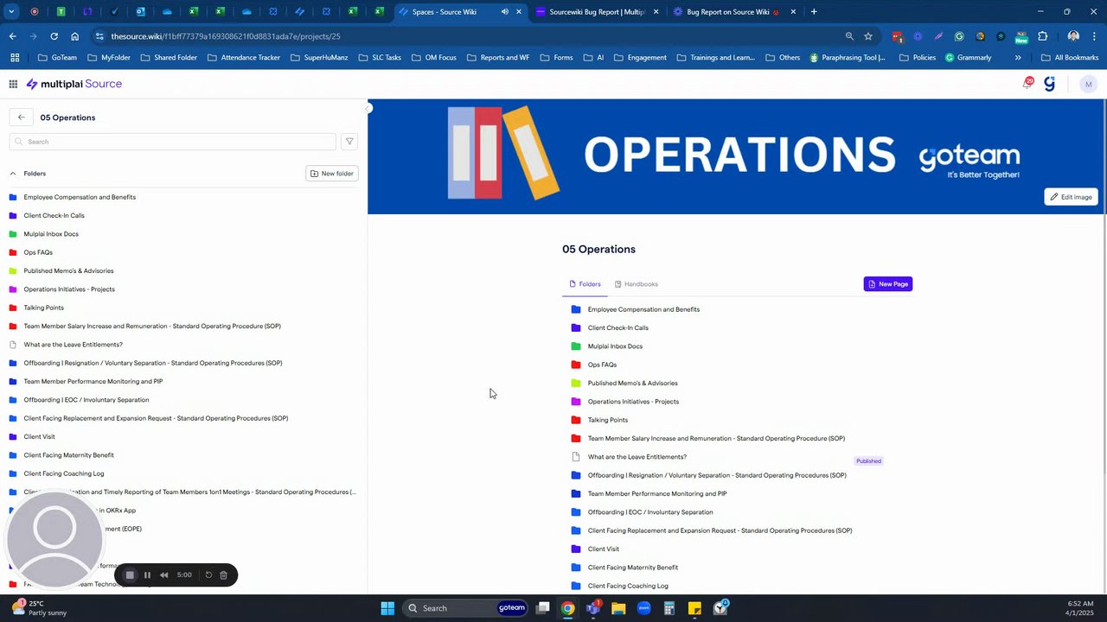1107x622 pixels.
Task: Click the browser address bar
Action: [x=467, y=36]
